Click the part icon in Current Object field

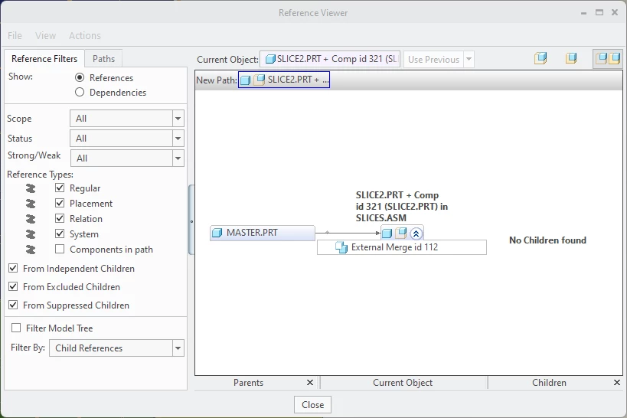[x=270, y=59]
